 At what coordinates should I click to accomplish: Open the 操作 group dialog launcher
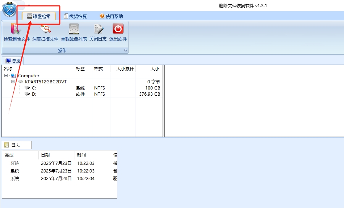[x=125, y=50]
